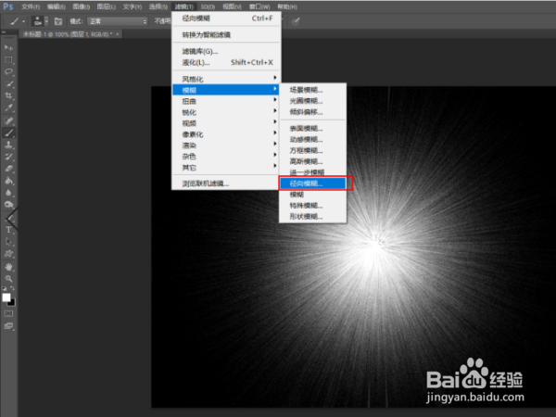Select the Move tool
Screen dimensions: 556x417
pyautogui.click(x=8, y=47)
